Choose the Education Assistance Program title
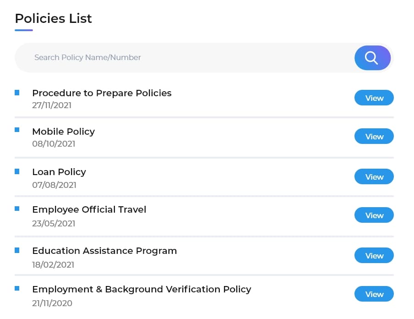Image resolution: width=414 pixels, height=319 pixels. (104, 251)
